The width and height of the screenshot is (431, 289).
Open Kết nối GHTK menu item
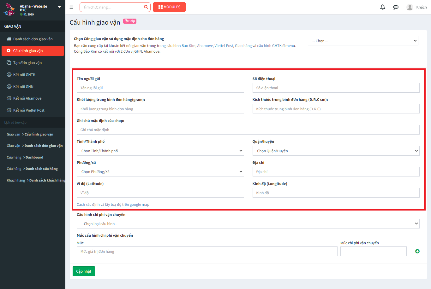(24, 75)
